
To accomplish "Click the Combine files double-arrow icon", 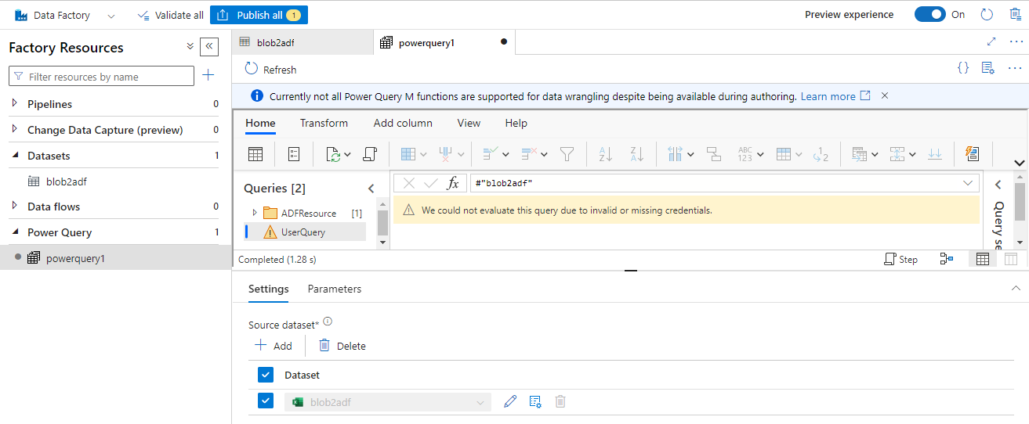I will tap(935, 154).
